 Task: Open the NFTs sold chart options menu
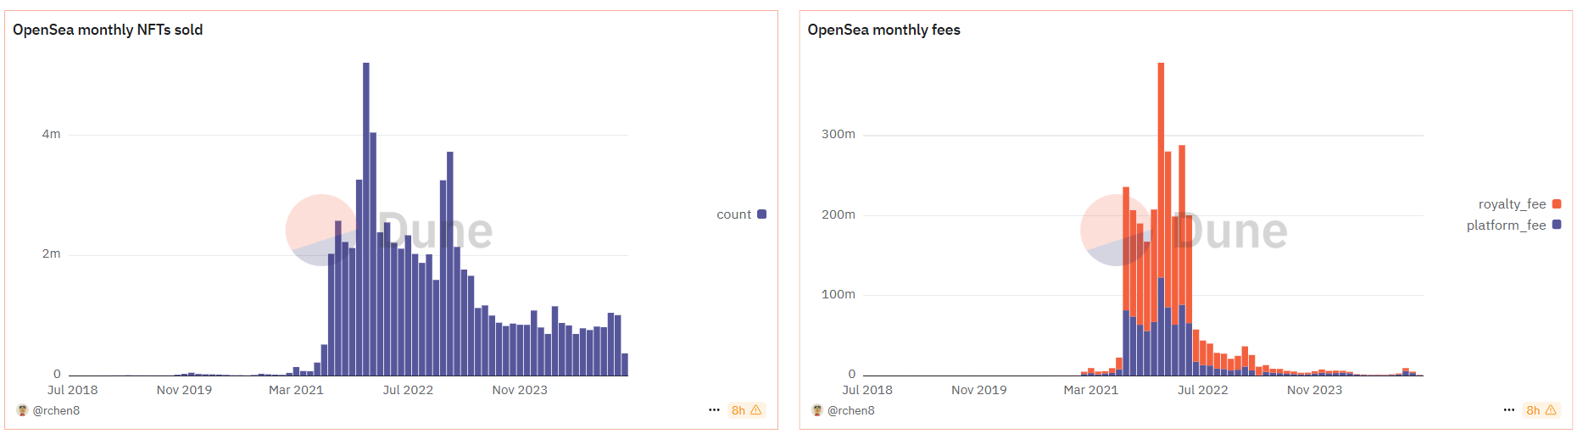coord(714,410)
